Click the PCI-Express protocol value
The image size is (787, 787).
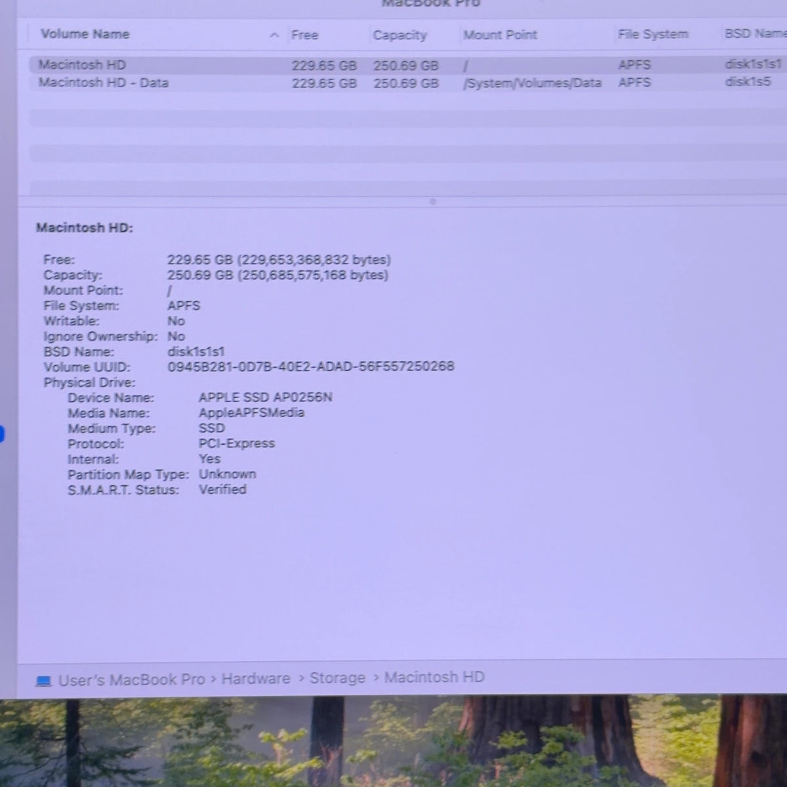pyautogui.click(x=237, y=443)
